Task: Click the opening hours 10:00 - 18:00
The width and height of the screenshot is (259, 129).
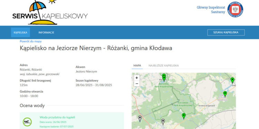Action: [x=29, y=96]
